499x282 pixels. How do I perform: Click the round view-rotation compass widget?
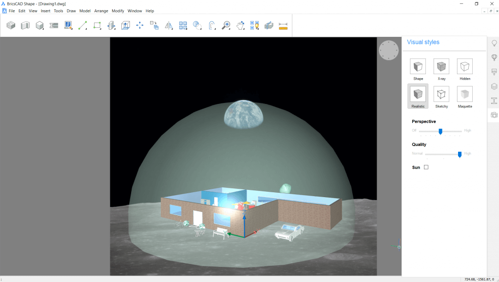(388, 50)
